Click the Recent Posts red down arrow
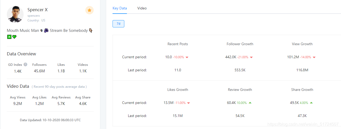 point(187,57)
